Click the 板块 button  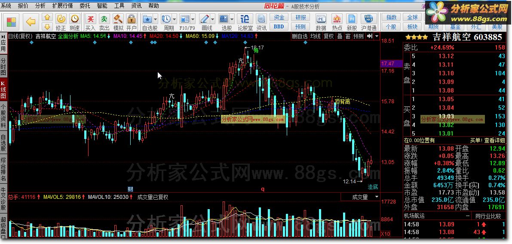point(412,27)
